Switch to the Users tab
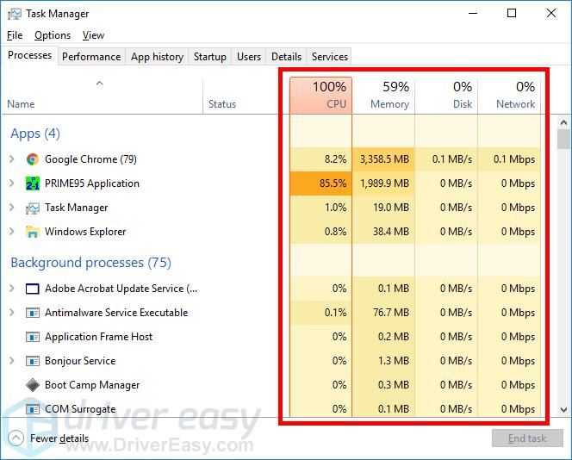The height and width of the screenshot is (460, 572). tap(249, 57)
